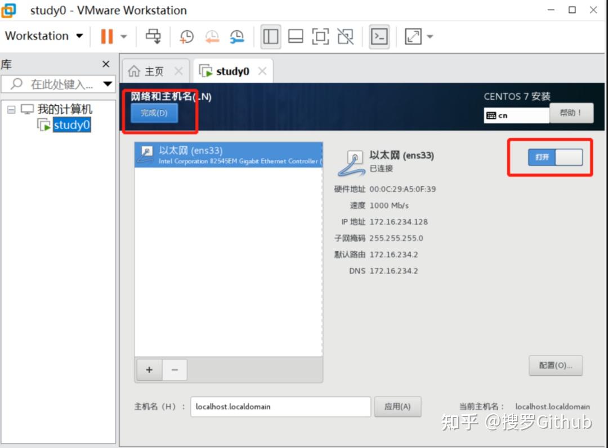Focus the 主机名 hostname input field
The height and width of the screenshot is (448, 608).
coord(280,406)
